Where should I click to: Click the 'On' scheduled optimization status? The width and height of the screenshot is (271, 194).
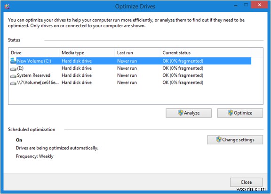[19, 140]
